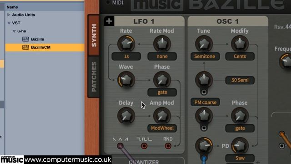The image size is (291, 164).
Task: Click the knob left of 50 Semi
Action: 204,80
